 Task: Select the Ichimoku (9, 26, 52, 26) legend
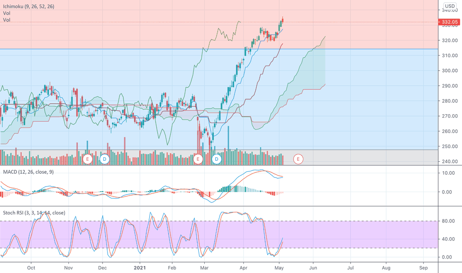click(x=29, y=6)
